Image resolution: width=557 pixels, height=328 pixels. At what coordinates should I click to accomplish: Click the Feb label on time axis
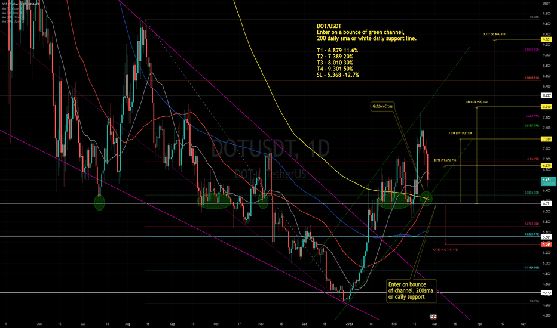click(394, 324)
